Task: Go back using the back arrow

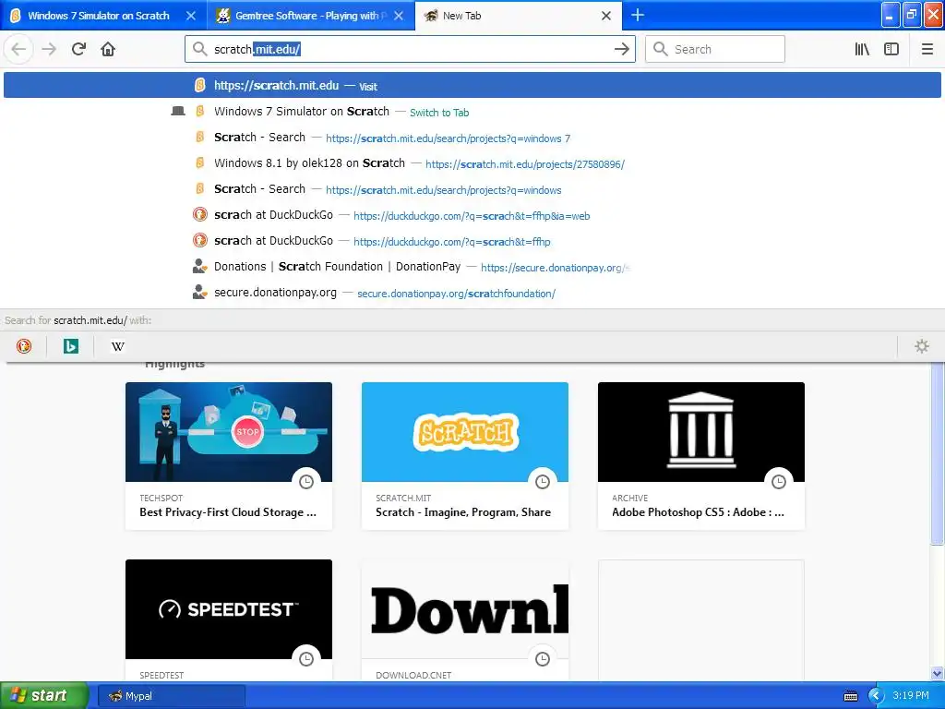Action: 18,49
